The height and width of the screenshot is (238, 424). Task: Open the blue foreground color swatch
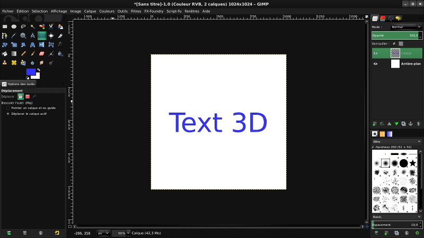click(x=30, y=71)
